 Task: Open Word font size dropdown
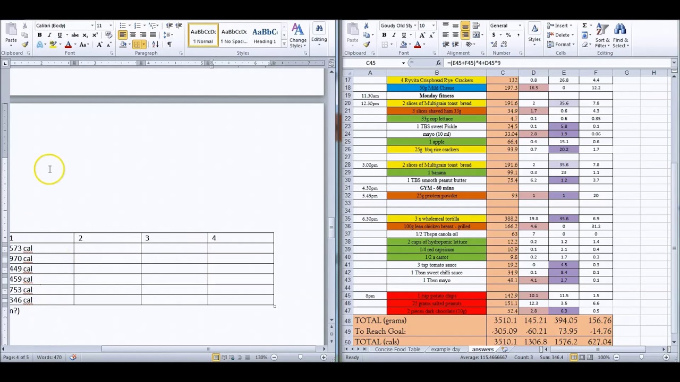(x=110, y=25)
